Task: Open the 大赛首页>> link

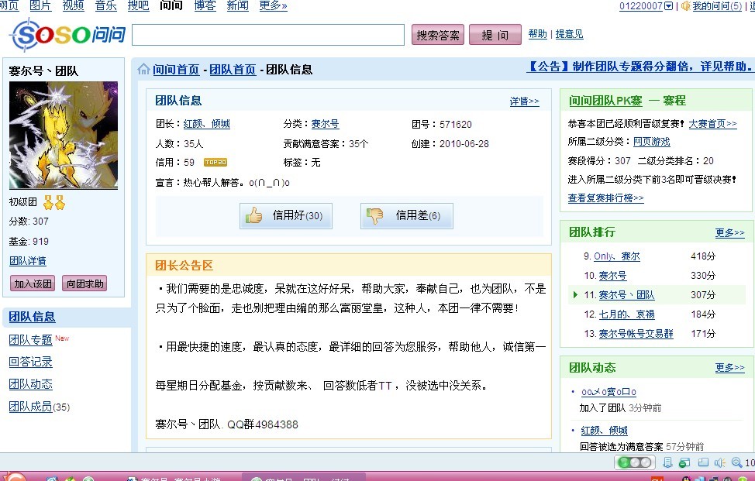Action: point(712,124)
